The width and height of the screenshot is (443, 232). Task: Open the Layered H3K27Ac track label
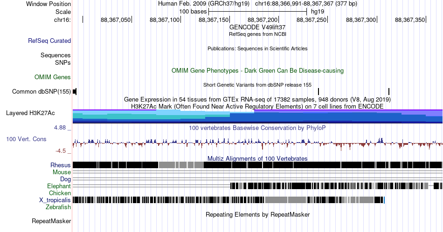tap(30, 113)
